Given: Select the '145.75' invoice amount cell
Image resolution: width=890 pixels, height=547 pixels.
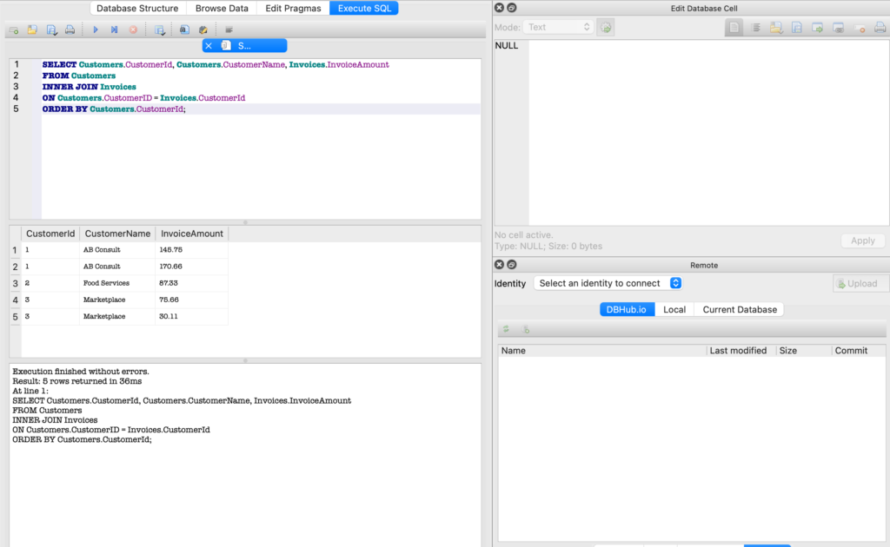Looking at the screenshot, I should pyautogui.click(x=192, y=249).
